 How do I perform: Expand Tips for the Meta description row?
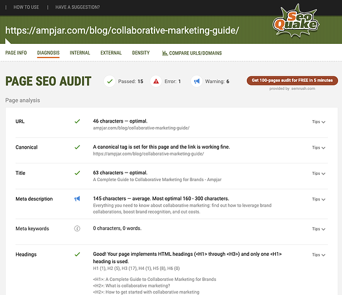pos(319,199)
